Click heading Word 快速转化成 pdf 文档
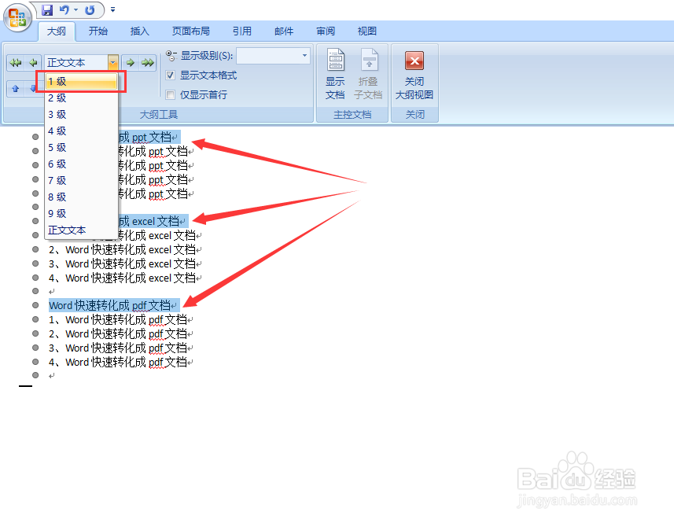Screen dimensions: 674x523 (x=113, y=306)
